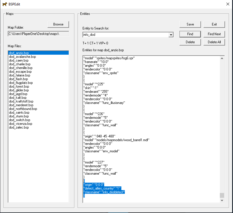Click the env_sprite classname line
Screen dimensions: 233x213
point(101,73)
